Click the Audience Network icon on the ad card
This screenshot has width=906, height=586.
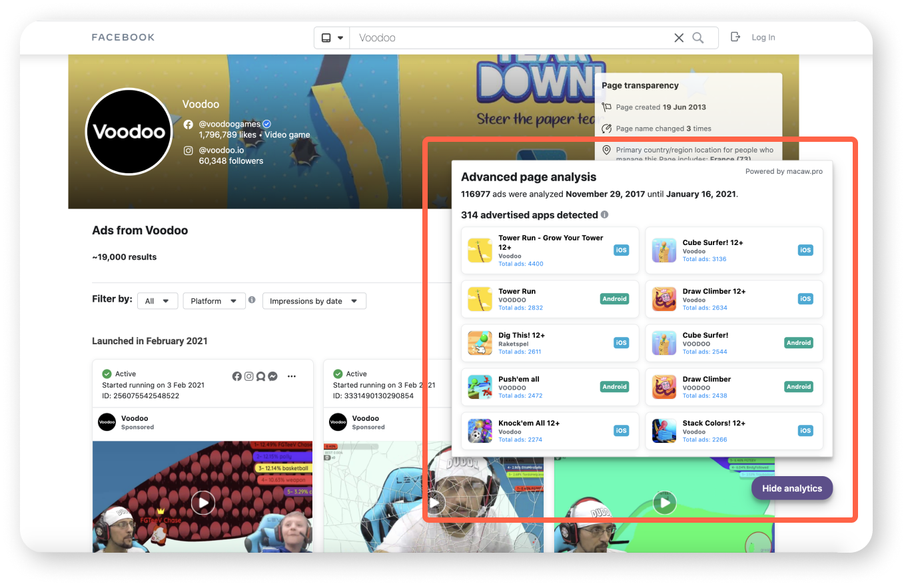tap(260, 376)
